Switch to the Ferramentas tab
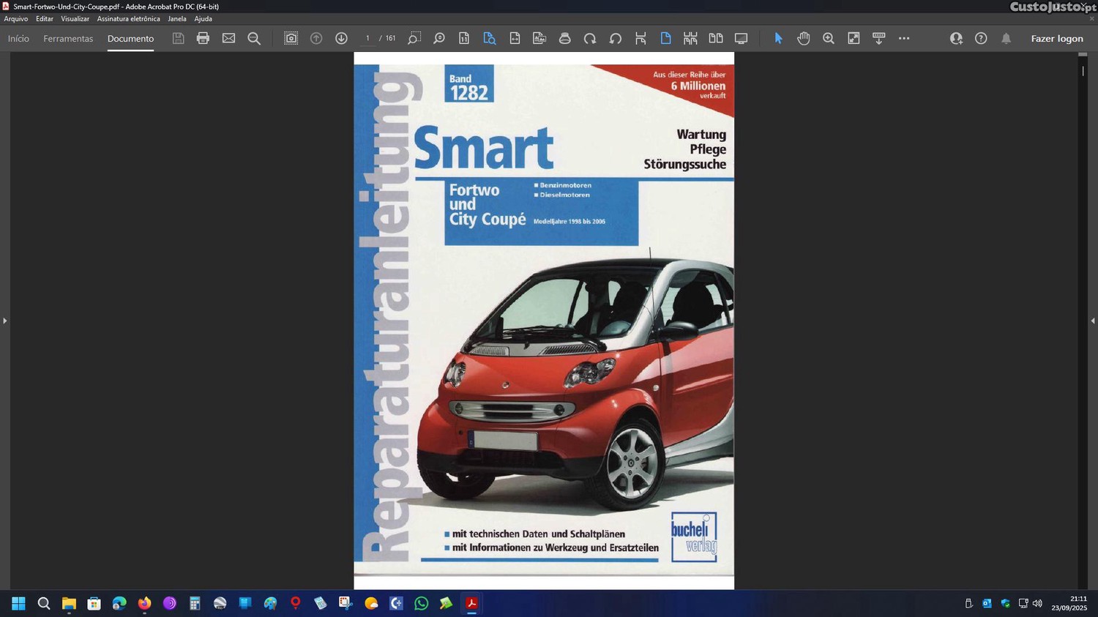1098x617 pixels. click(x=68, y=39)
